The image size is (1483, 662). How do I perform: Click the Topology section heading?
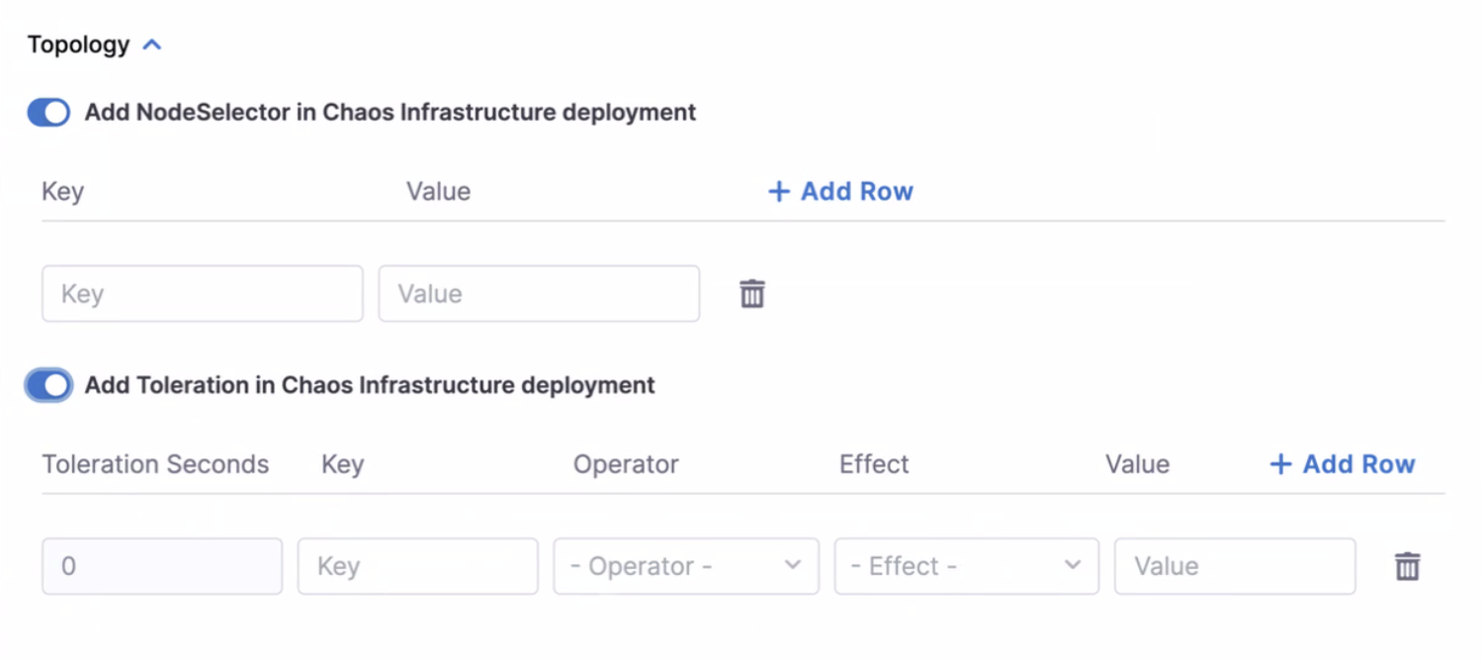click(79, 43)
